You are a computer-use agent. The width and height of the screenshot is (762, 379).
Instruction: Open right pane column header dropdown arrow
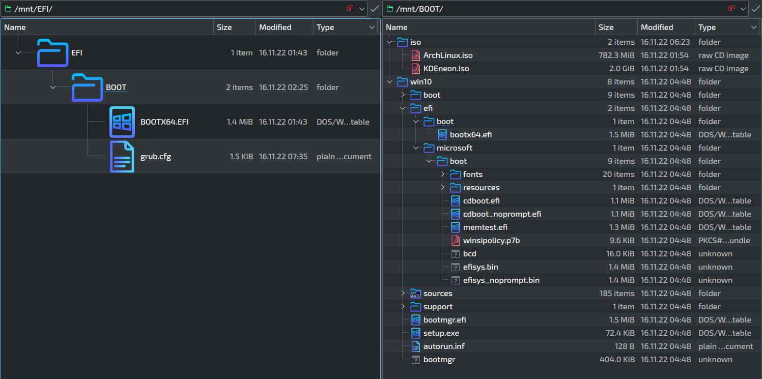click(754, 27)
